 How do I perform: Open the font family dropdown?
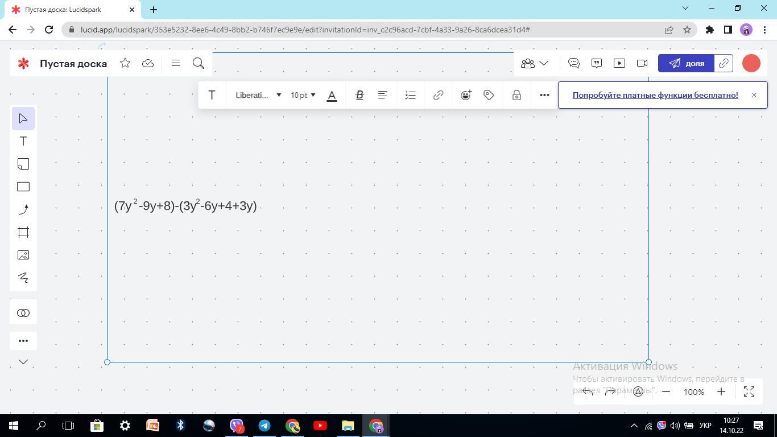pos(258,95)
